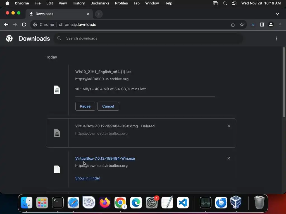Open TextEdit from the Dock
Viewport: 286px width, 214px height.
(x=167, y=203)
